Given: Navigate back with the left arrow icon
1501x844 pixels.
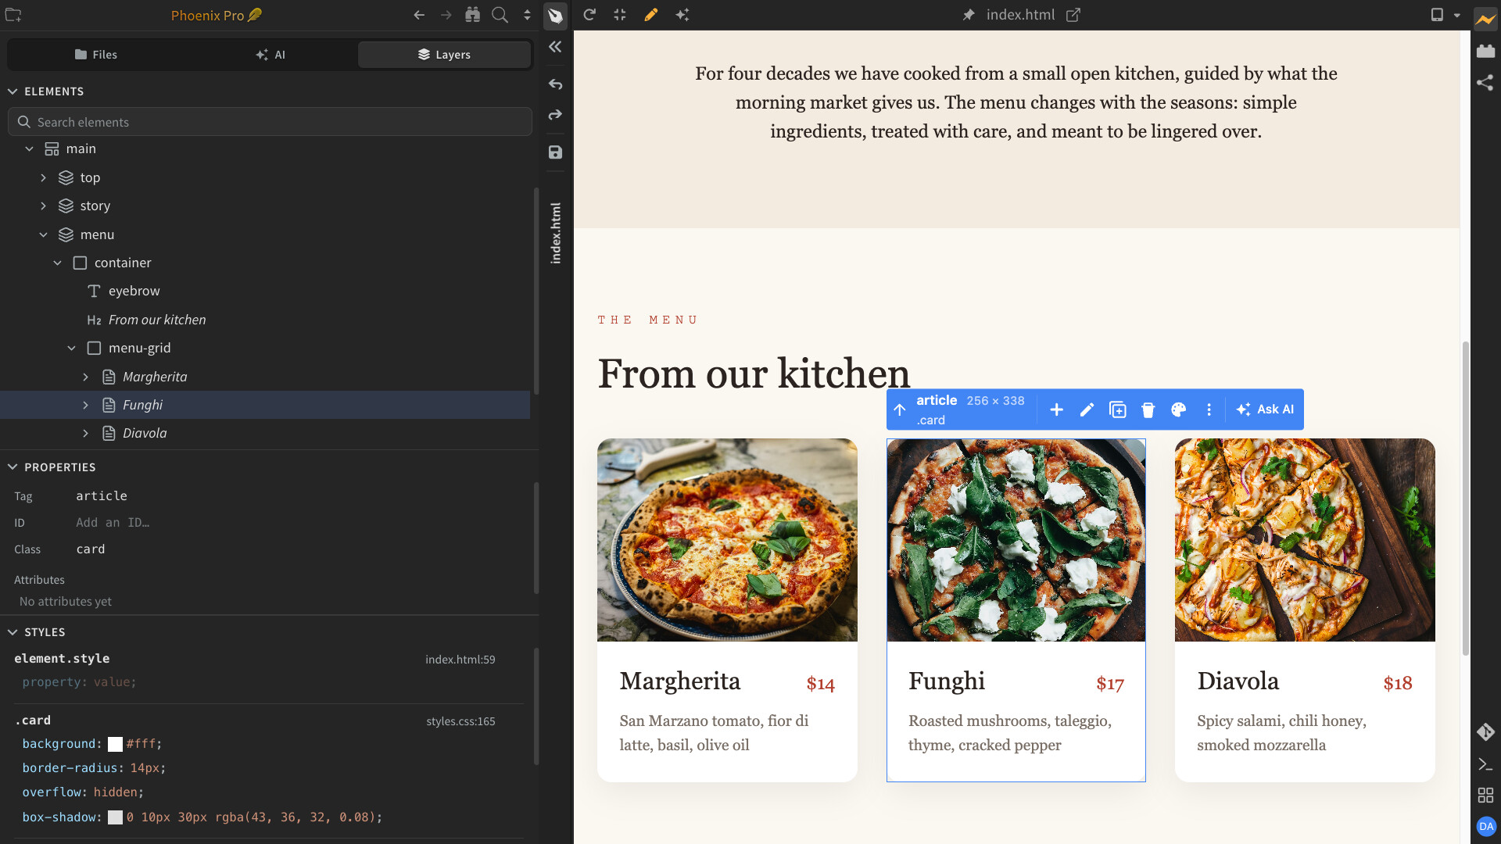Looking at the screenshot, I should pos(419,15).
